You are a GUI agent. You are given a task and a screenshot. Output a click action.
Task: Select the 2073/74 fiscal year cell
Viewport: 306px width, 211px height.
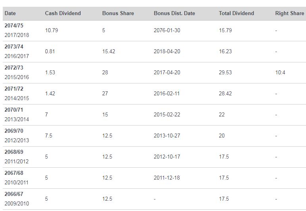coord(14,47)
